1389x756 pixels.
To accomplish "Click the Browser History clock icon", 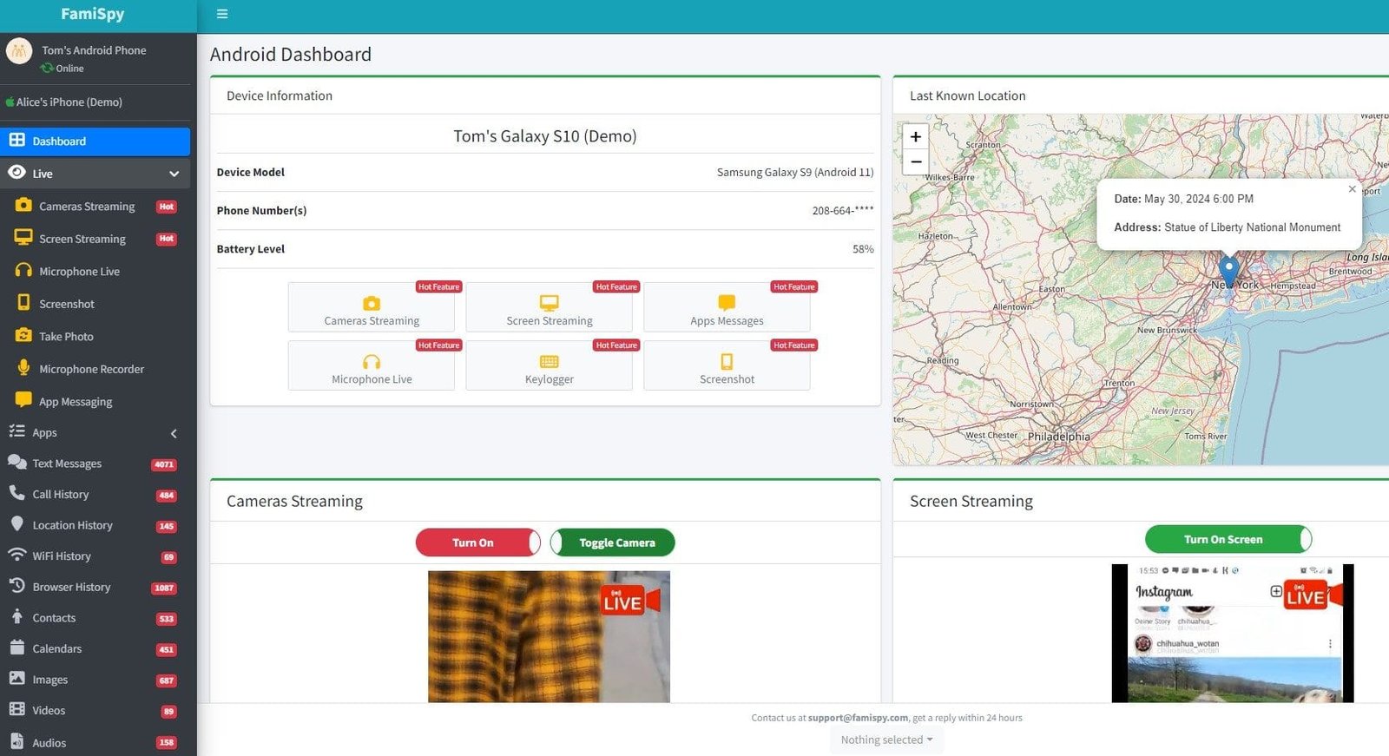I will point(16,585).
